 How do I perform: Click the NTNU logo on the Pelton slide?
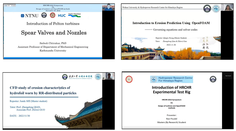[30, 16]
